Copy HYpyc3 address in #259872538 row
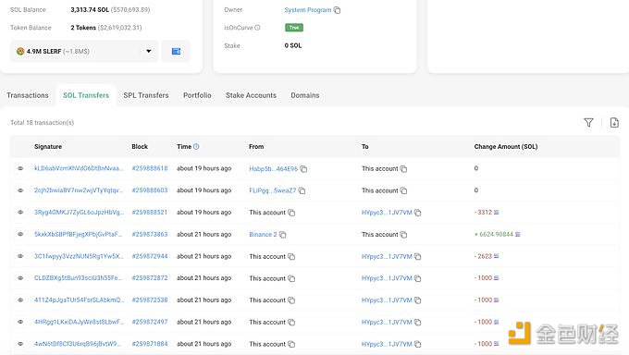Viewport: 629px width, 355px height. [x=417, y=300]
